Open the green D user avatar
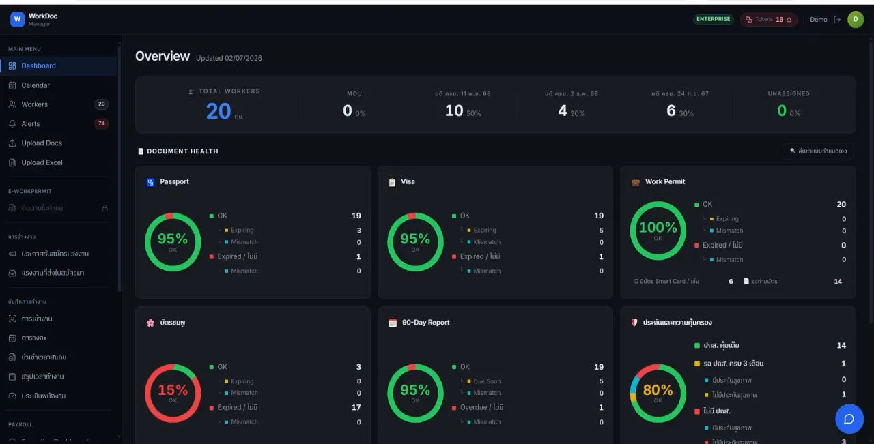 [856, 19]
